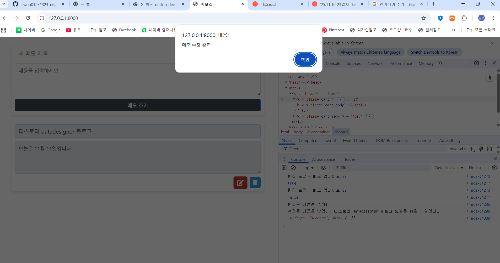Open AI assistance drawer tab

coord(323,159)
